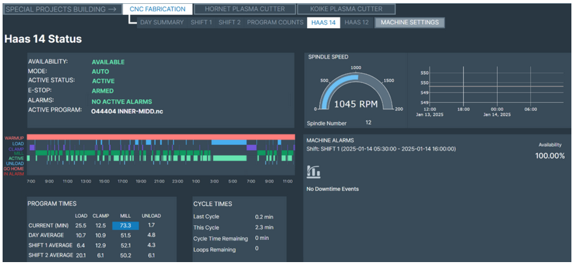Click the 100.00% availability value
The width and height of the screenshot is (574, 266).
[x=550, y=156]
